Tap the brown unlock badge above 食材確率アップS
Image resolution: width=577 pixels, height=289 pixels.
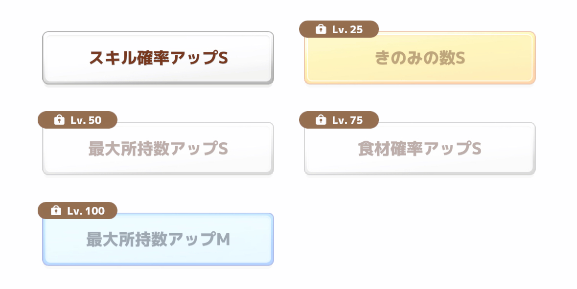[x=339, y=120]
